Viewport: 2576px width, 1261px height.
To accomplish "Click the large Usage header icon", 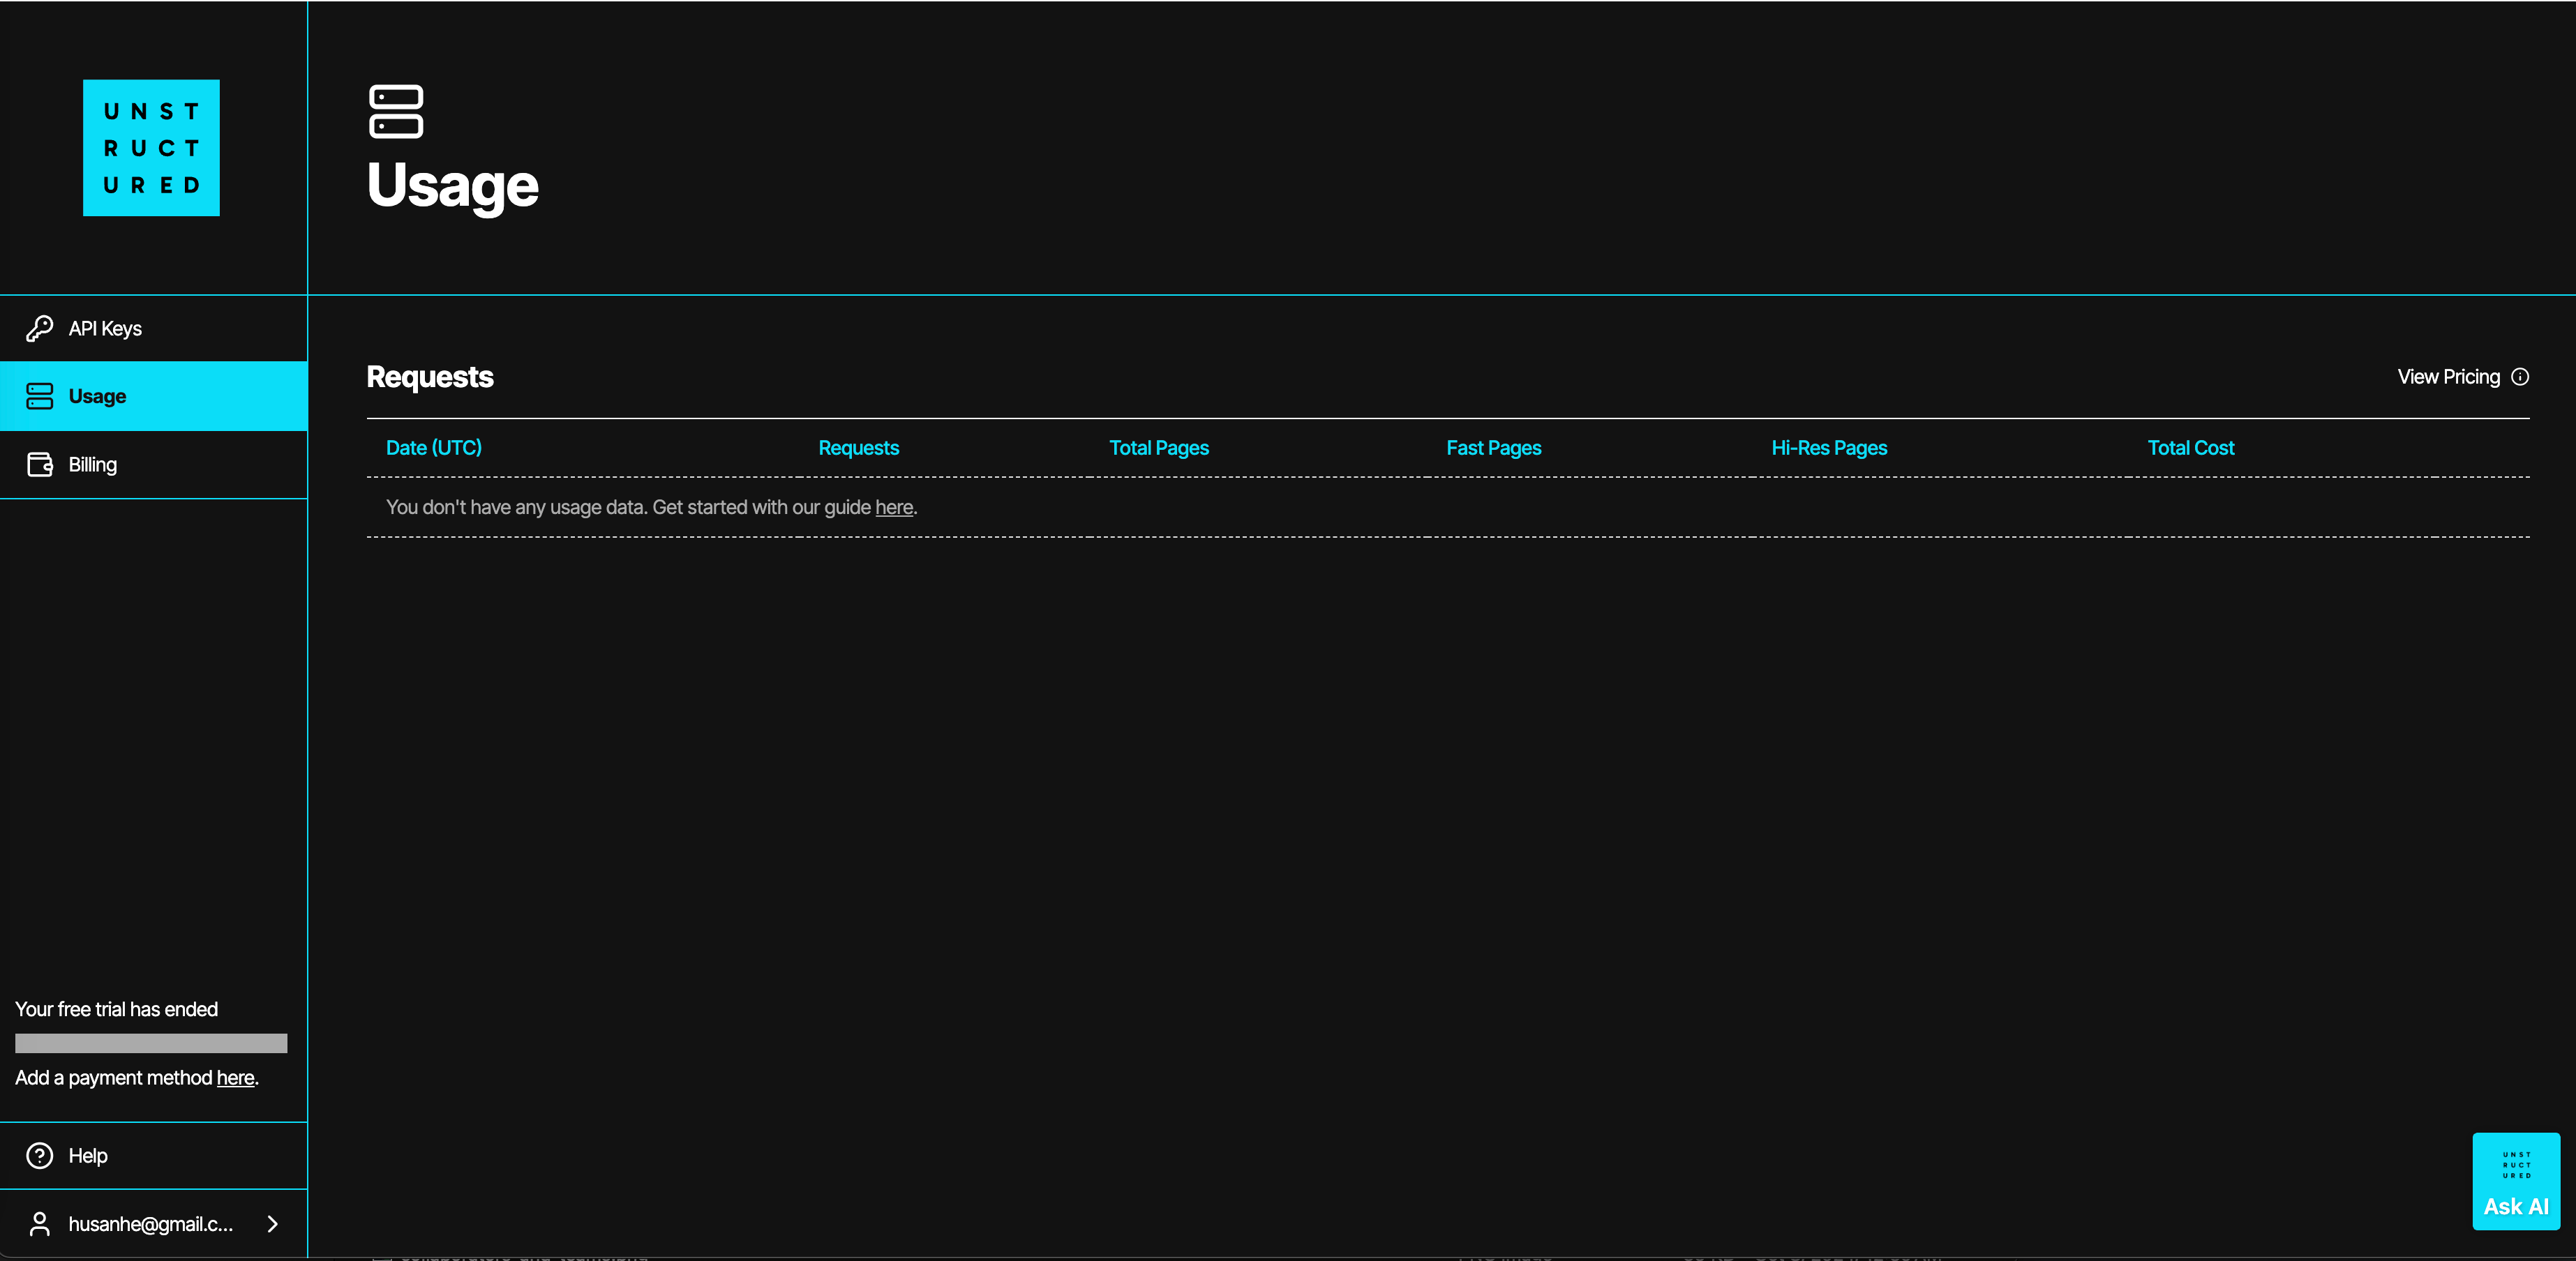I will (x=396, y=111).
